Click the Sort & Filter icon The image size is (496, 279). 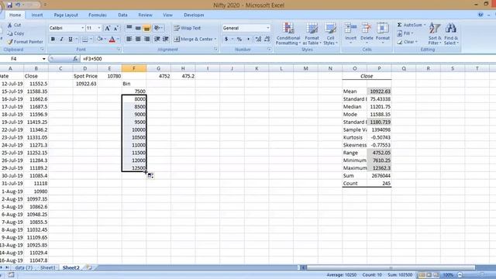coord(435,29)
